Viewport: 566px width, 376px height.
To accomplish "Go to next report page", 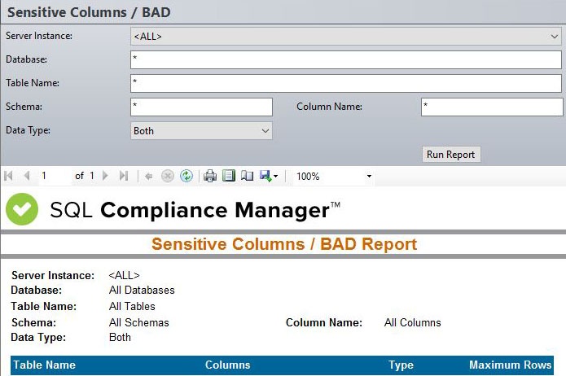I will point(107,176).
